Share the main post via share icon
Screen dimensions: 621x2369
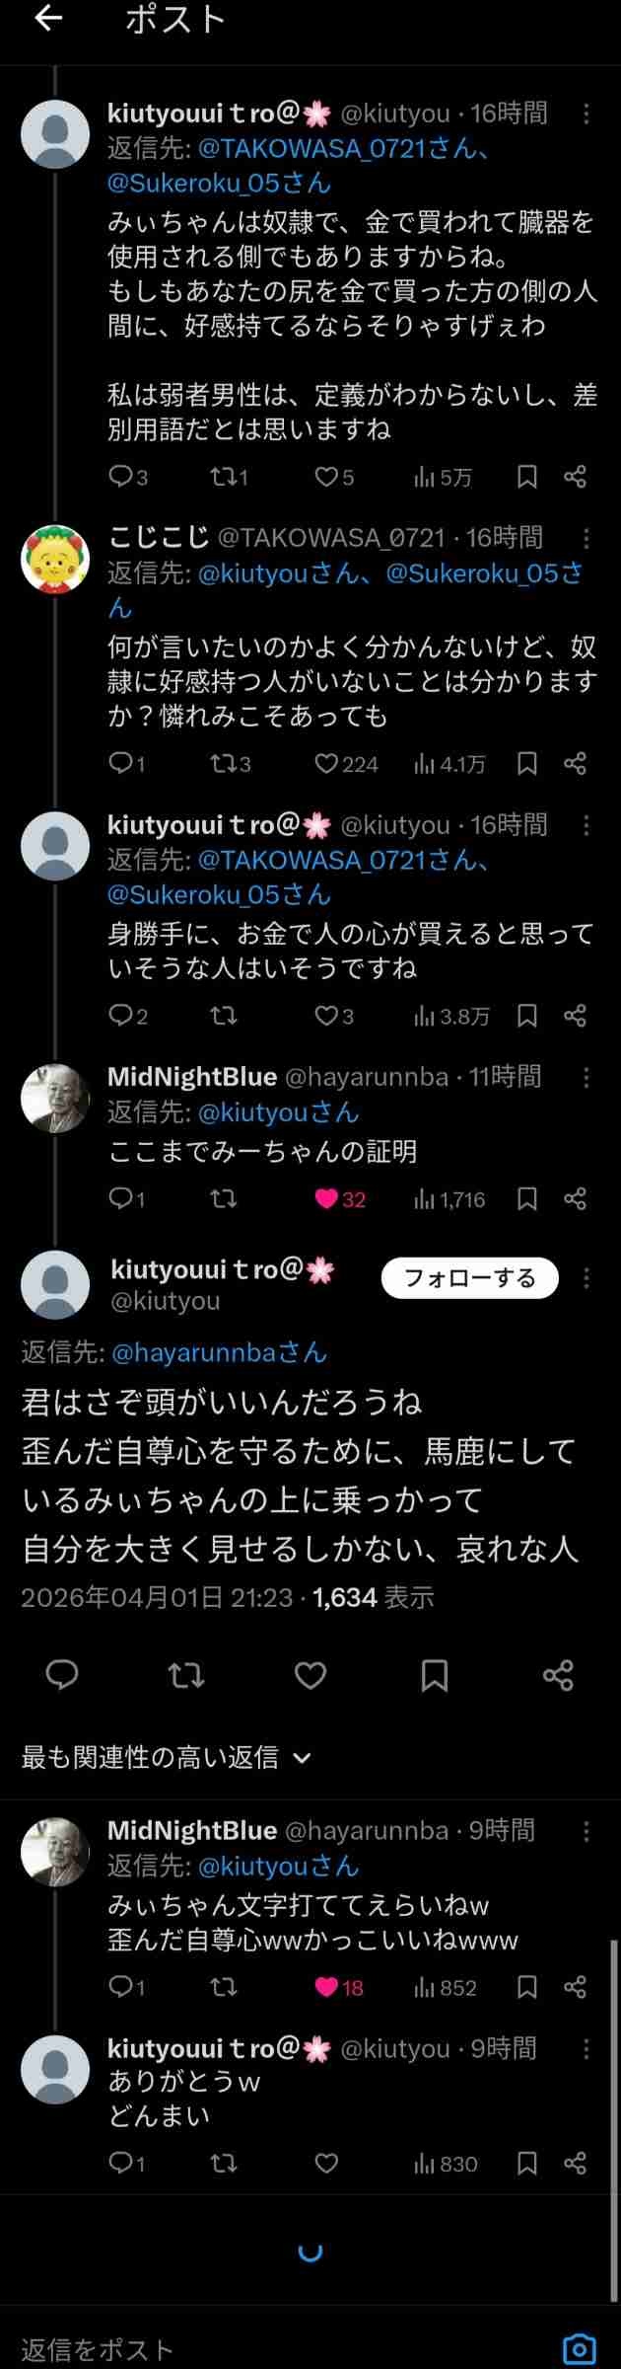558,1675
